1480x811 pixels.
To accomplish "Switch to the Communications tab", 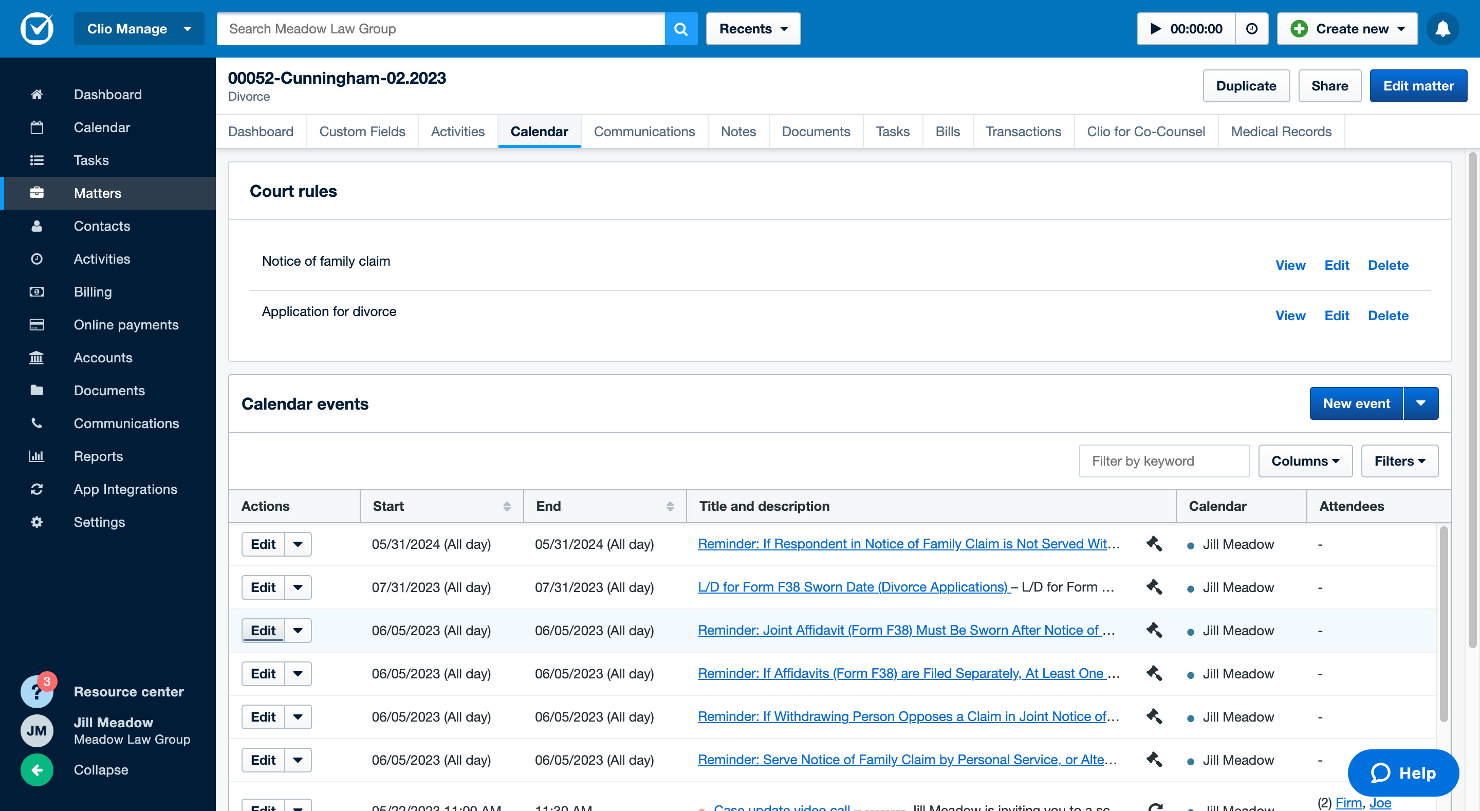I will (644, 132).
